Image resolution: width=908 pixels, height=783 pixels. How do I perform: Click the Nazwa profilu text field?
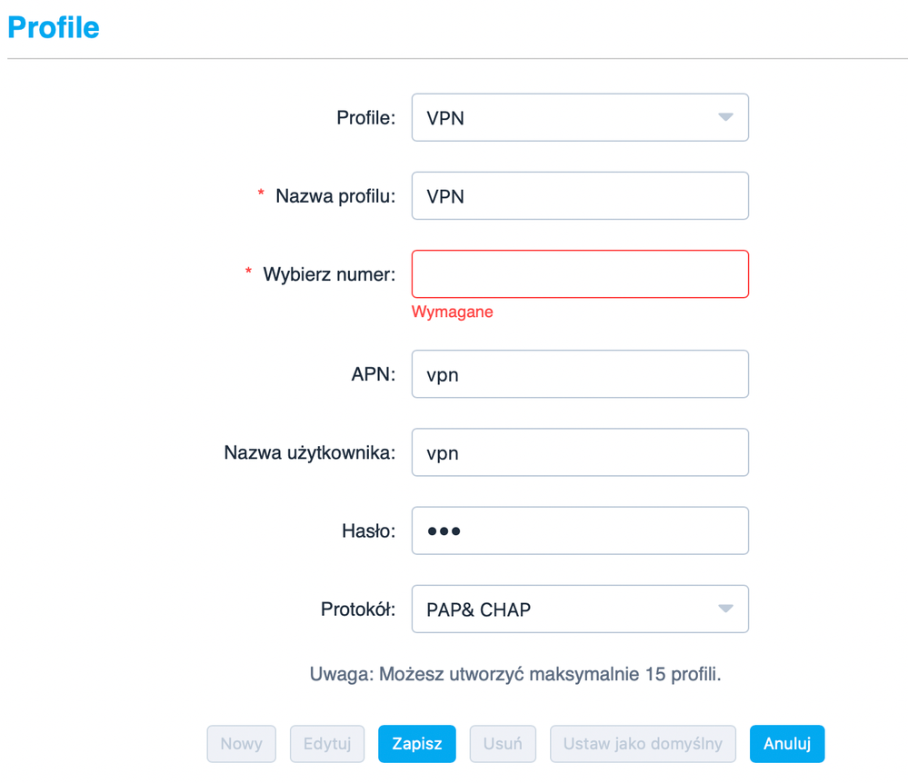coord(579,195)
